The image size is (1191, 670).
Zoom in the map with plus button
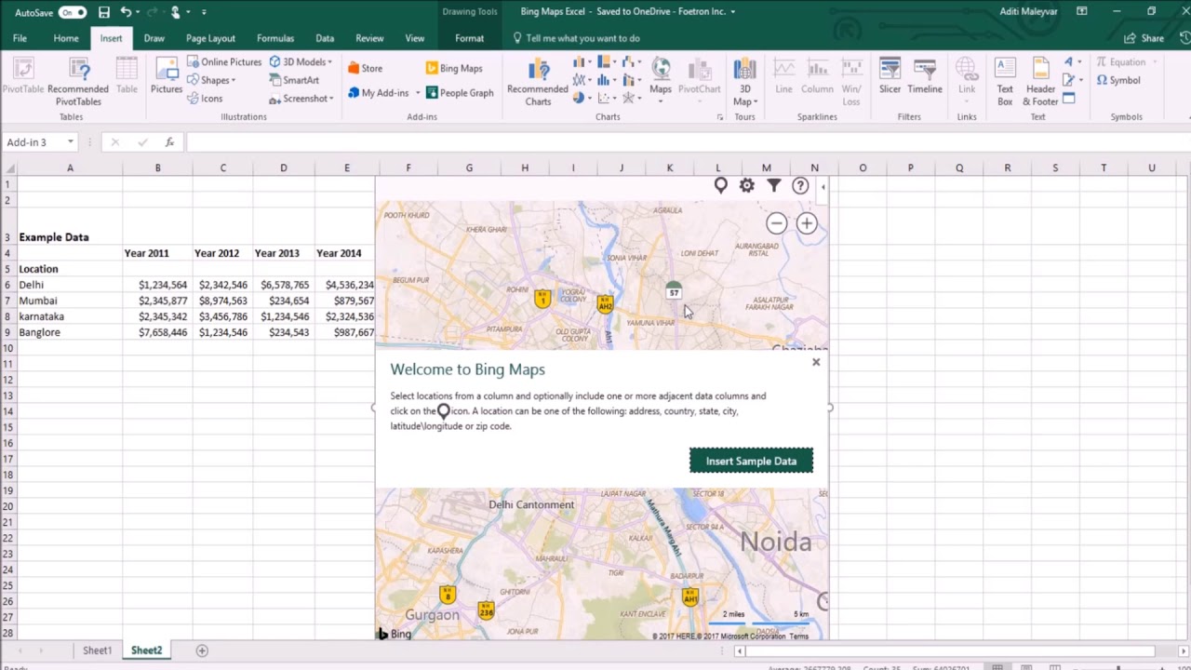807,223
